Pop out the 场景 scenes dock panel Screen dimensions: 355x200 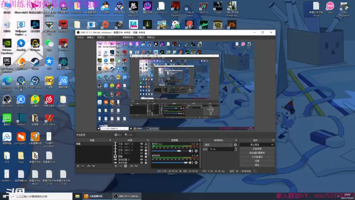[x=110, y=140]
